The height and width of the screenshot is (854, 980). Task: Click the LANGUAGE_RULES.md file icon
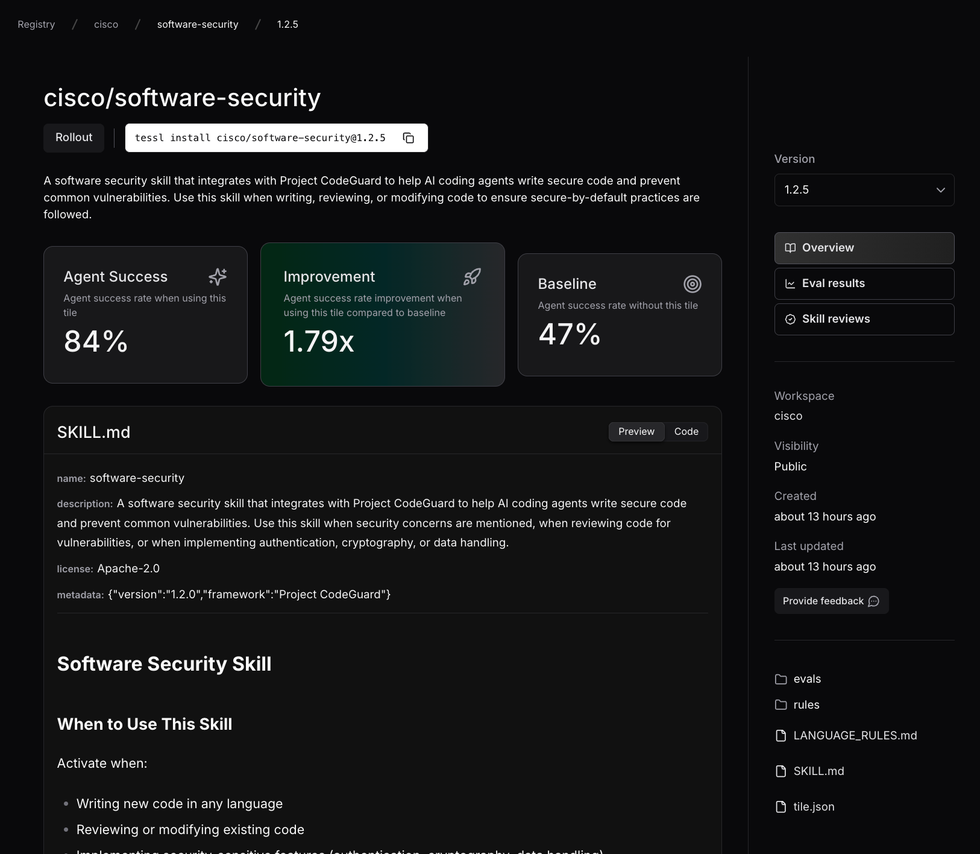(781, 736)
